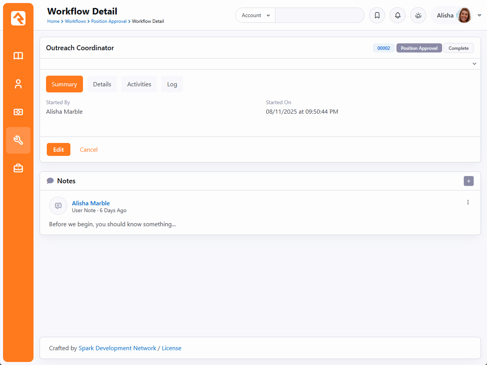Expand the workflow header chevron
Viewport: 487px width, 365px height.
[474, 64]
